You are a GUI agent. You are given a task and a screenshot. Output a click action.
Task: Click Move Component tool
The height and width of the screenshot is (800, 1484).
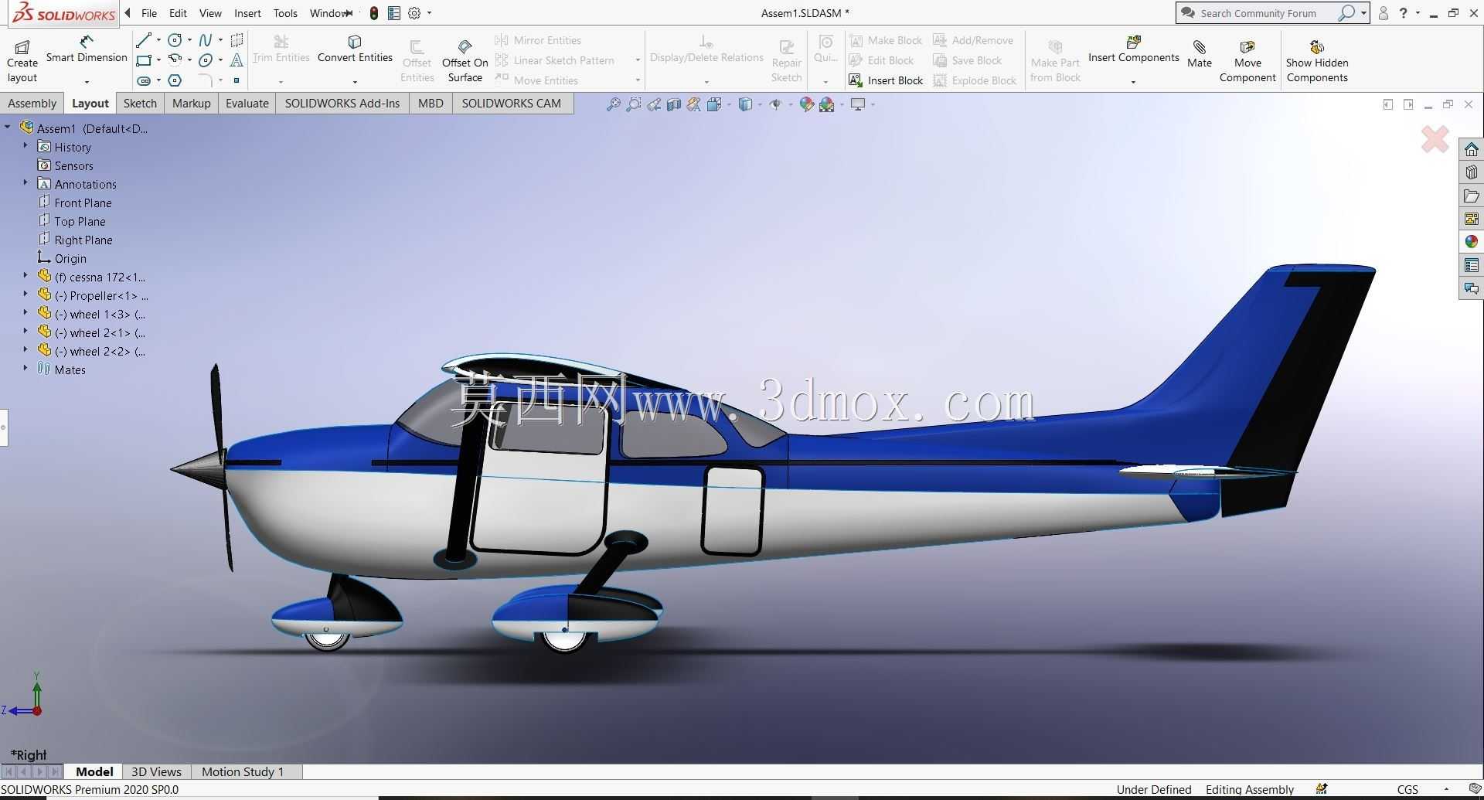1247,61
